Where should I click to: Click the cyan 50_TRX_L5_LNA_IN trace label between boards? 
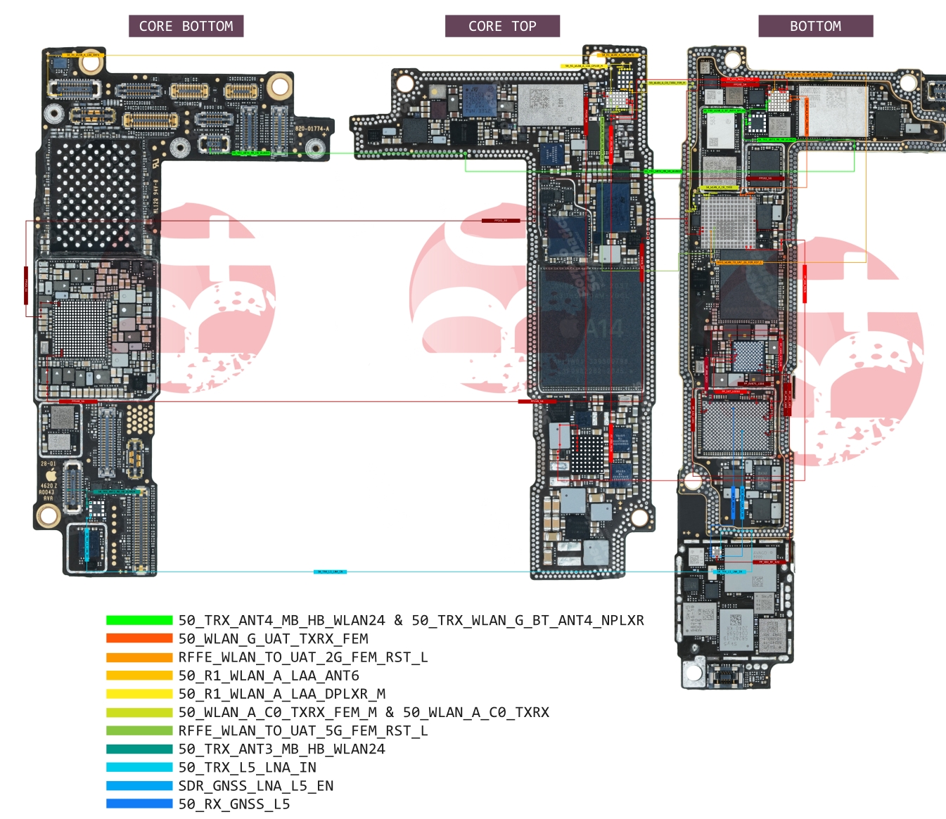coord(330,572)
